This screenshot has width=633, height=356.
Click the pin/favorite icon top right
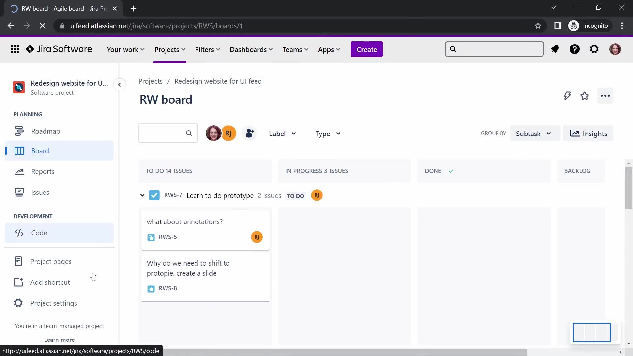pos(585,95)
